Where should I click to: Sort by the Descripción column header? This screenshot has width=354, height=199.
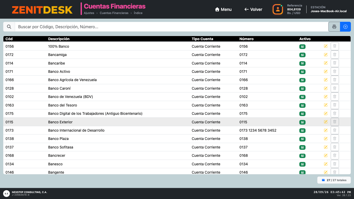pos(59,39)
